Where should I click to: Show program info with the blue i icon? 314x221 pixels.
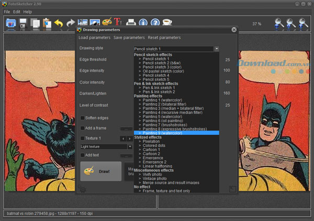coord(143,22)
